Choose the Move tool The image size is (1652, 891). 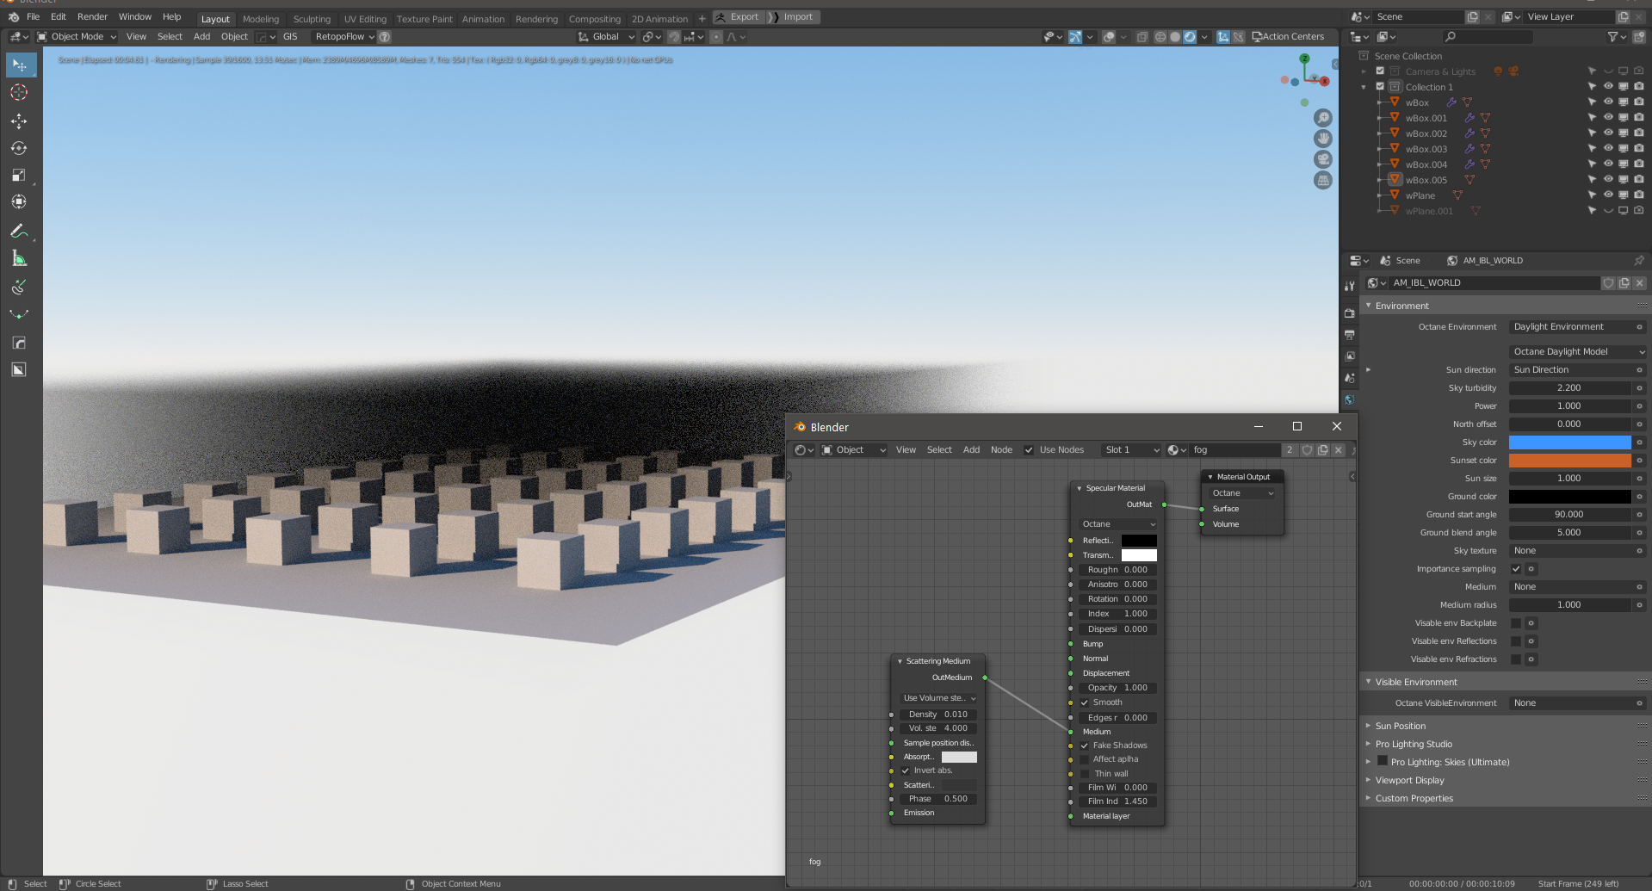(19, 121)
